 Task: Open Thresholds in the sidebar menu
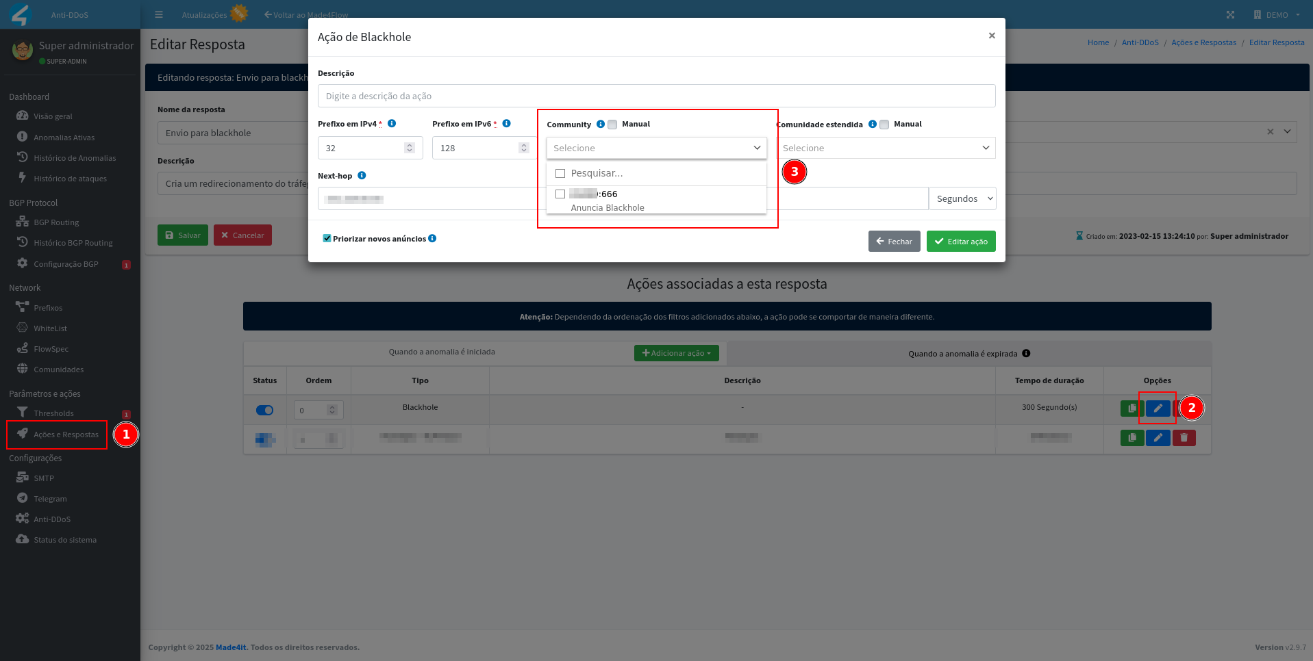tap(53, 413)
